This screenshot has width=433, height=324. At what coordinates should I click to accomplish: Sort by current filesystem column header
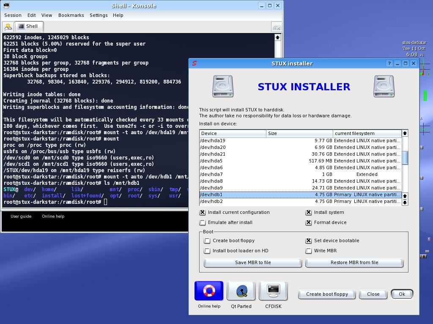[367, 133]
